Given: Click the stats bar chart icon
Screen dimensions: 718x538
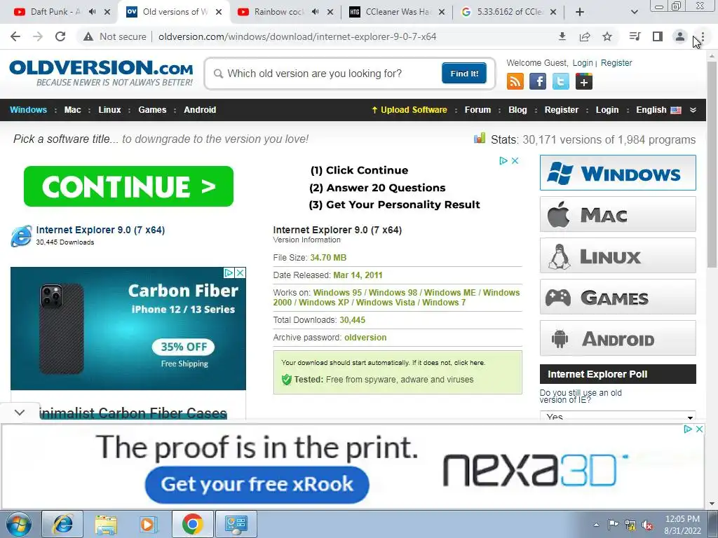Looking at the screenshot, I should tap(480, 138).
